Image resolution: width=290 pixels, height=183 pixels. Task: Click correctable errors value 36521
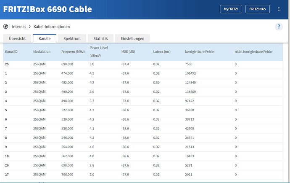pos(190,138)
